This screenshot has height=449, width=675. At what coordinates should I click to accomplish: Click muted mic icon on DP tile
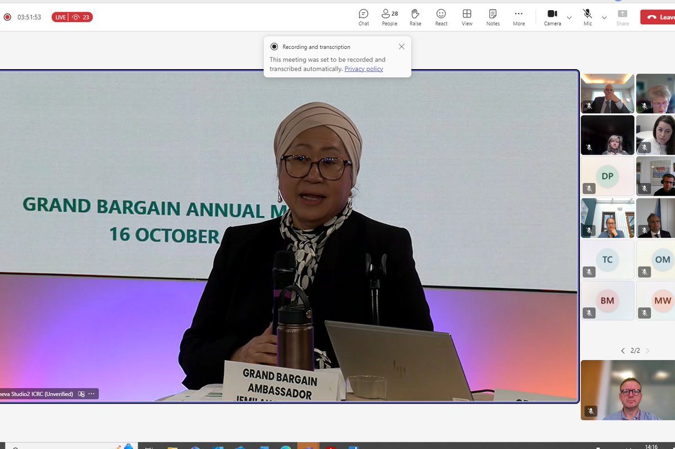coord(589,189)
